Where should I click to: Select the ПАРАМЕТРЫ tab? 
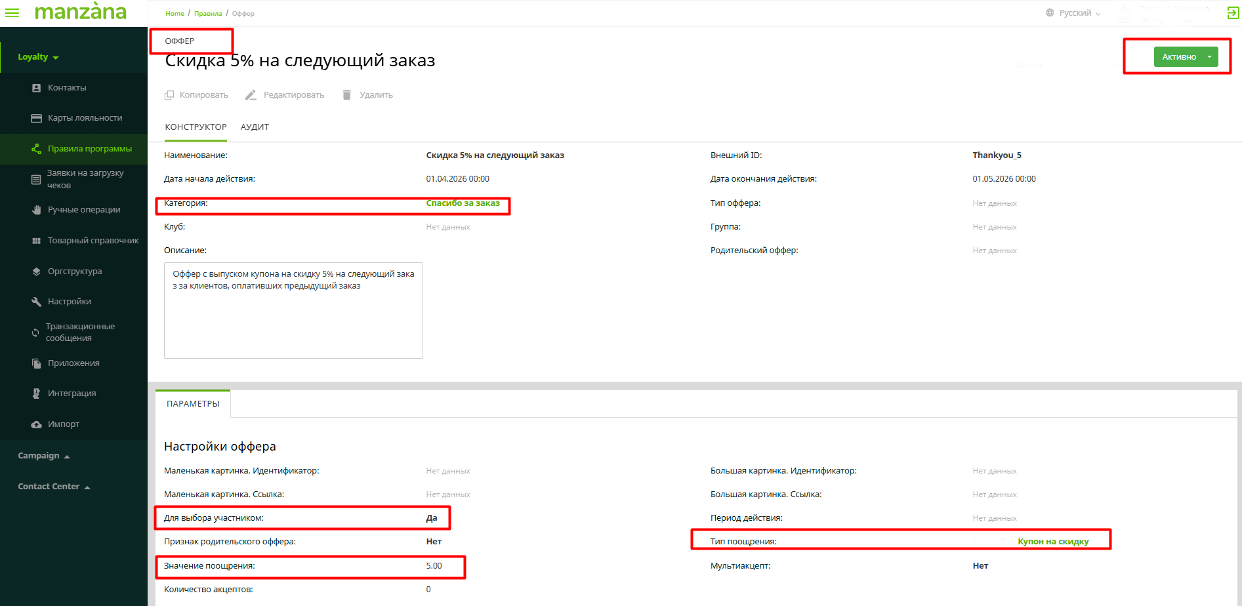coord(193,404)
